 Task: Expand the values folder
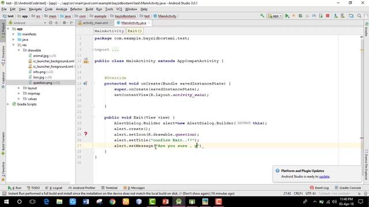[19, 99]
